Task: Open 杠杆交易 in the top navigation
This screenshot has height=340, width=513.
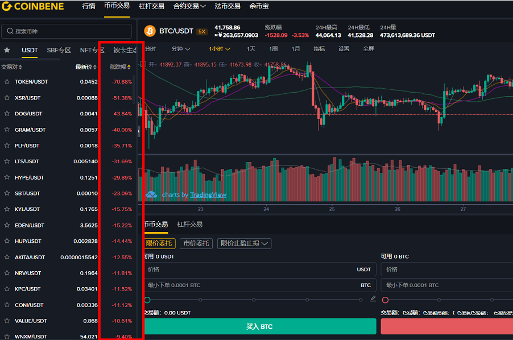Action: point(151,6)
